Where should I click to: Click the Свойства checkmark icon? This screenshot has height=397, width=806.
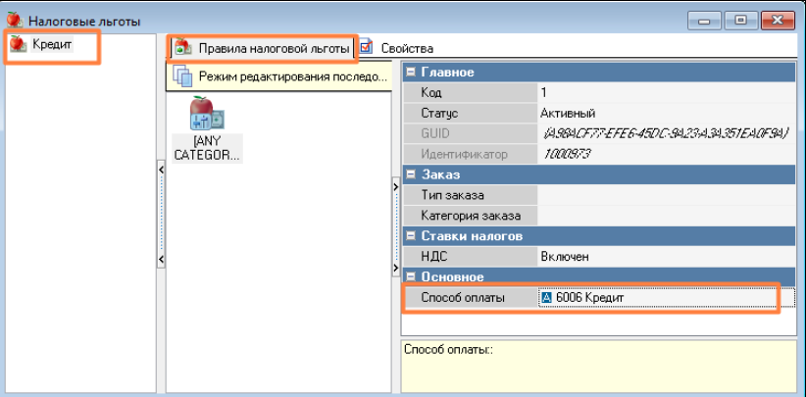366,47
